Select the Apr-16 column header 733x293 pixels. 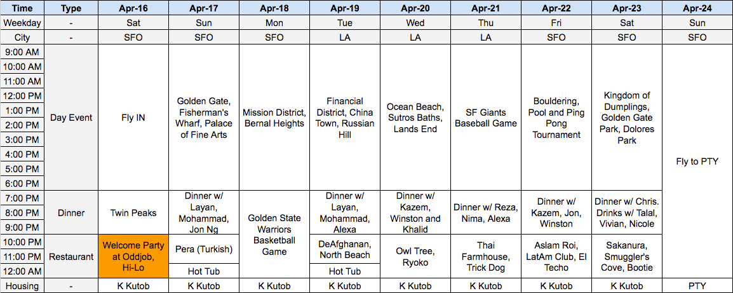133,8
